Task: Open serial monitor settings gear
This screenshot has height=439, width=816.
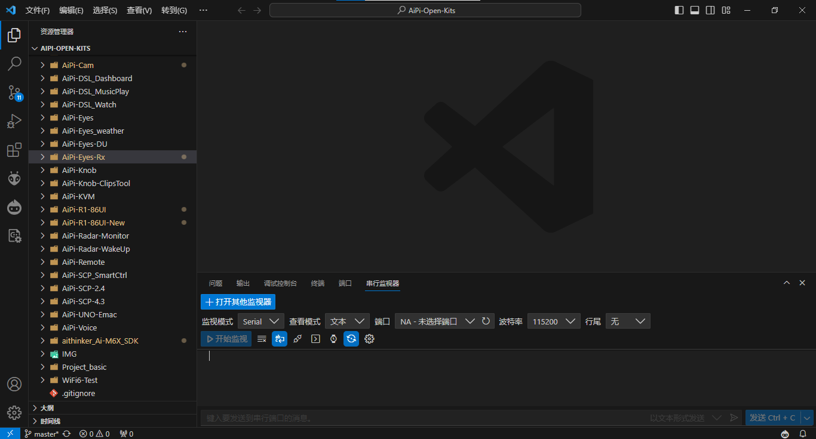Action: (369, 339)
